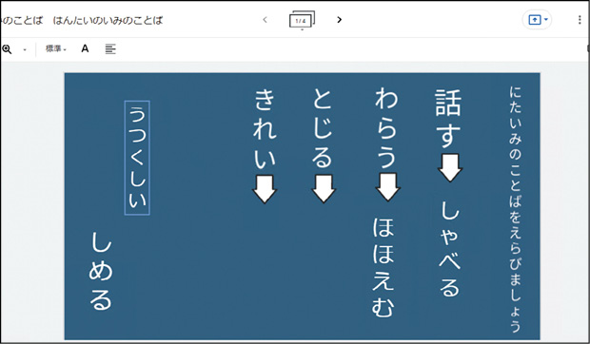This screenshot has height=344, width=590.
Task: Click the word しゃべる on slide
Action: 450,249
